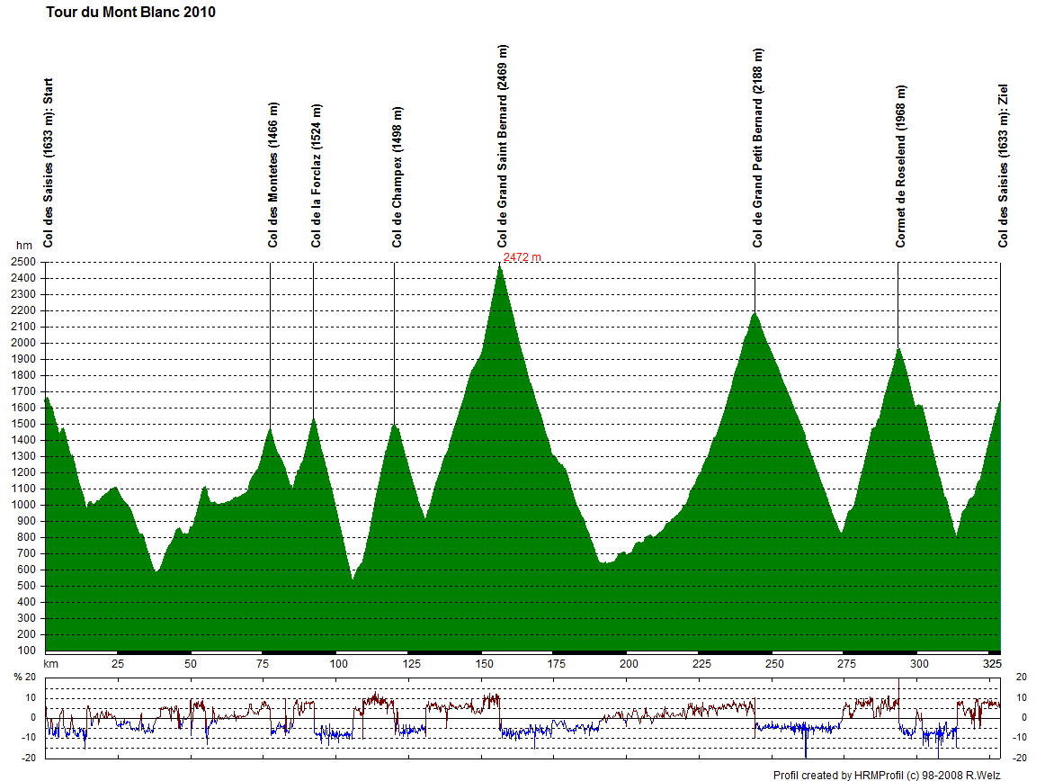
Task: Select the Col de la Forclaz (1524 m) label
Action: [x=316, y=175]
